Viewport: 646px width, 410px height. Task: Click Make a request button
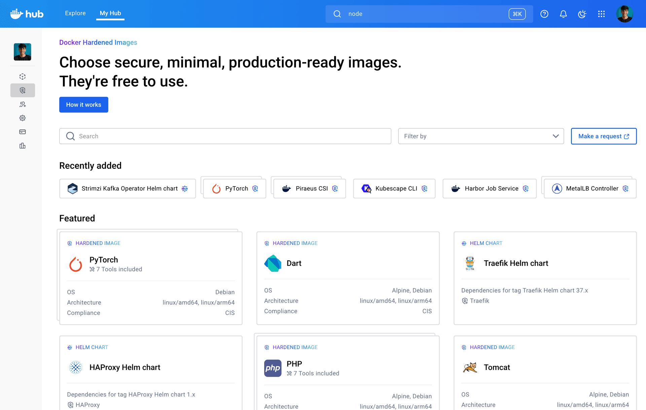[x=604, y=136]
